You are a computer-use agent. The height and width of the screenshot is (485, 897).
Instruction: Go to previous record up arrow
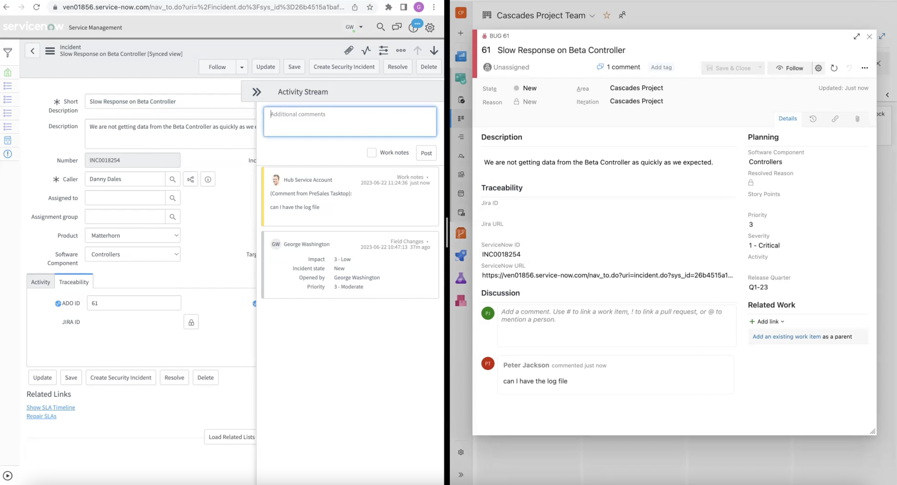417,50
